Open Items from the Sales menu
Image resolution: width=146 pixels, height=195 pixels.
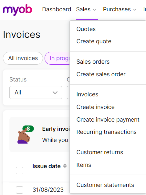84,165
